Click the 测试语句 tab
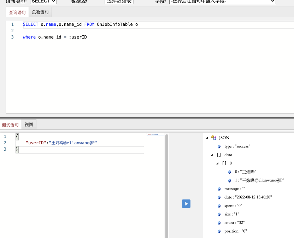Screen dimensions: 294x238 point(11,124)
